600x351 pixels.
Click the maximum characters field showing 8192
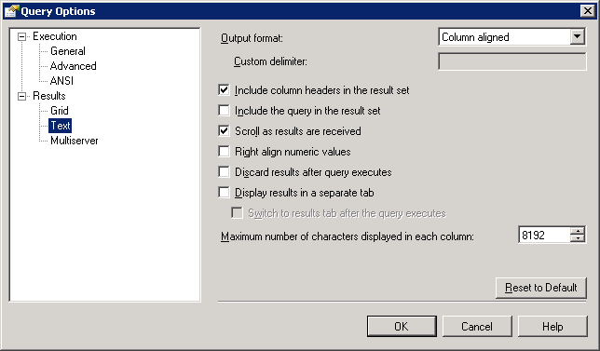544,235
